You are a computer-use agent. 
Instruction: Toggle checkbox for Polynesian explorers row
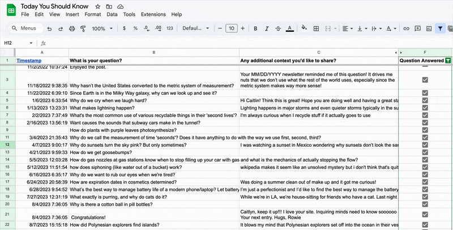425,224
